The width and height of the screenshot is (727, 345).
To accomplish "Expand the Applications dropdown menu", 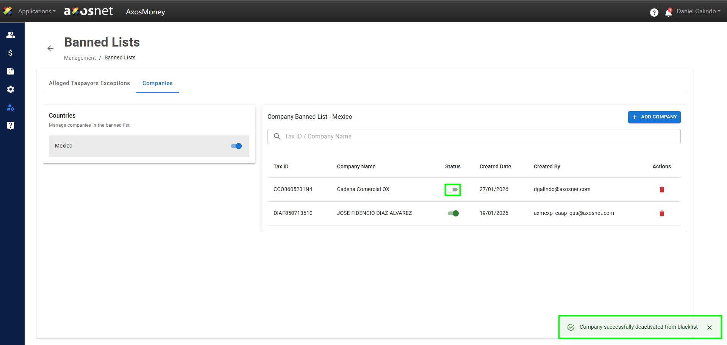I will coord(36,11).
